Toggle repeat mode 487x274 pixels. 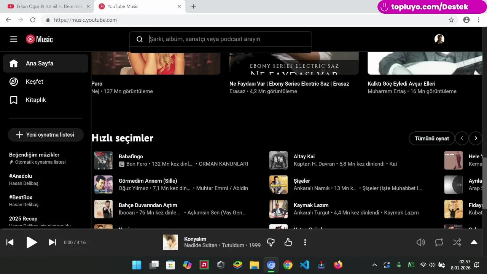(x=439, y=242)
